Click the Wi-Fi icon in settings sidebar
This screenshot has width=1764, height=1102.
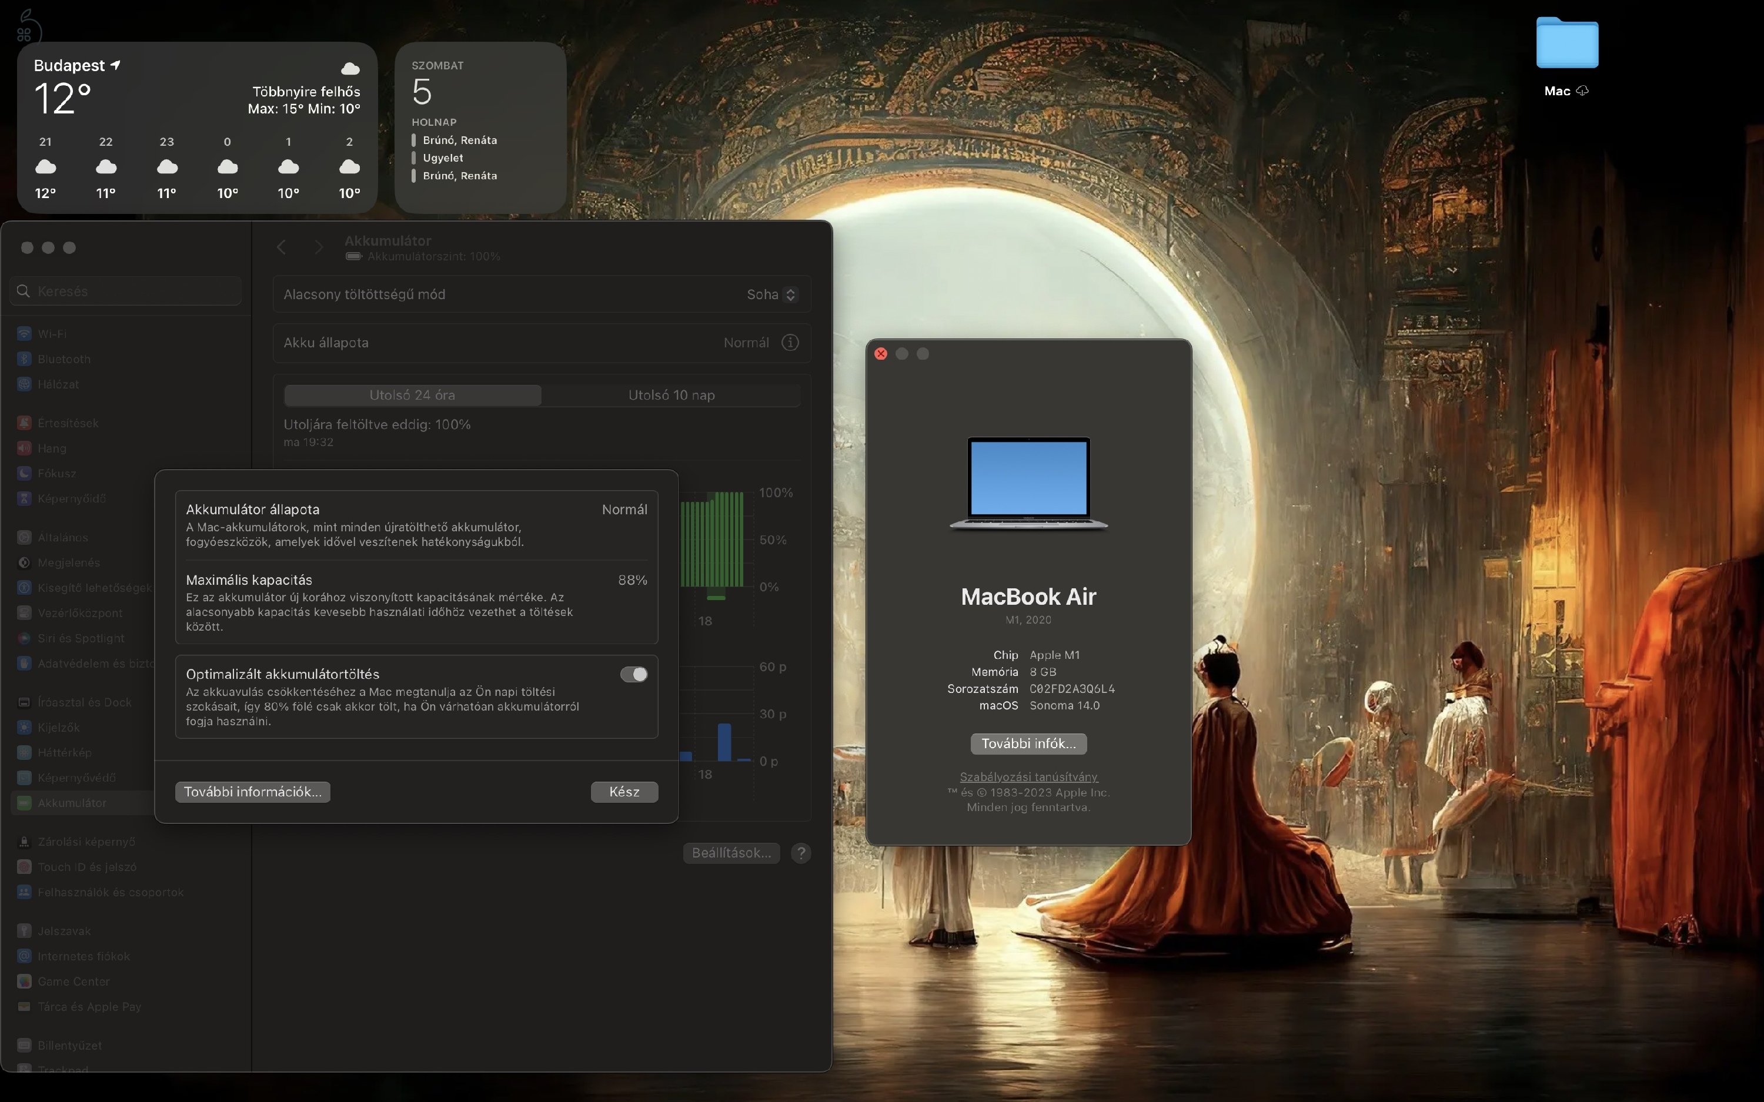coord(24,334)
